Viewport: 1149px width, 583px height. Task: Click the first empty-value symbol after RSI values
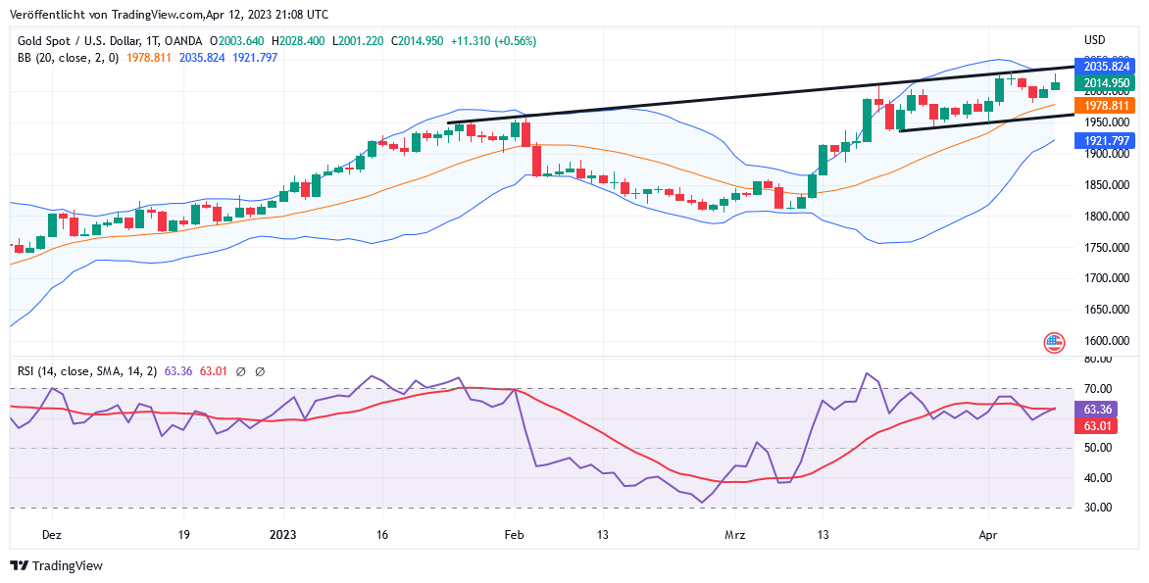click(x=241, y=371)
